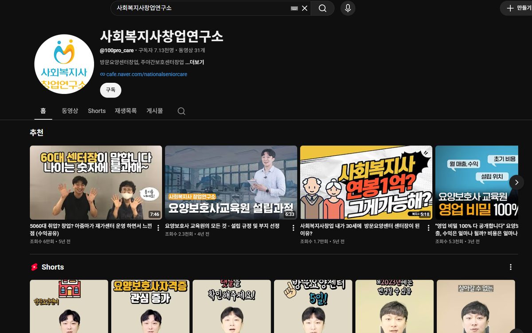Click the 구독자 7.13천명 count text
Viewport: 532px width, 333px height.
coord(156,50)
